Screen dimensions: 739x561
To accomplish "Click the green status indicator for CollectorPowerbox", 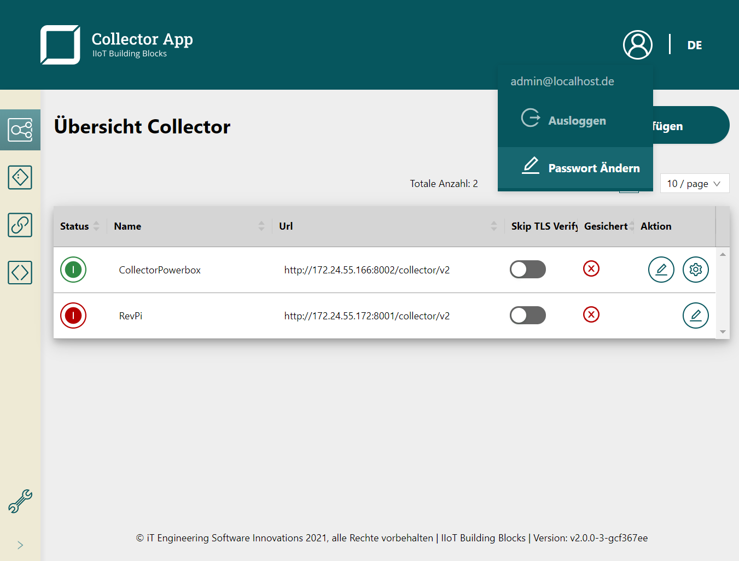I will [73, 270].
